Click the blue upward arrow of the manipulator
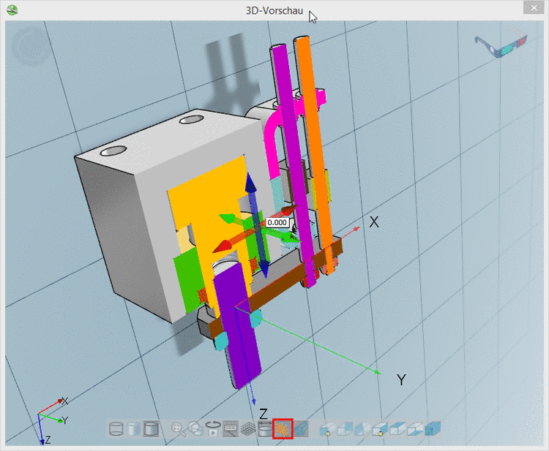 (x=249, y=186)
